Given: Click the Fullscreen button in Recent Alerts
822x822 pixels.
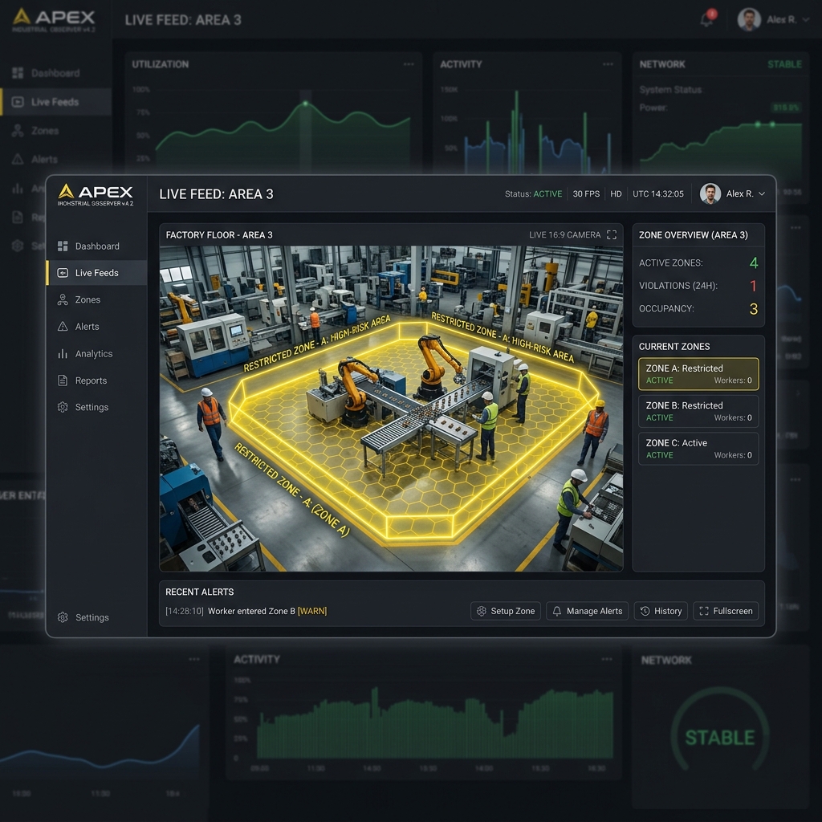Looking at the screenshot, I should click(726, 611).
